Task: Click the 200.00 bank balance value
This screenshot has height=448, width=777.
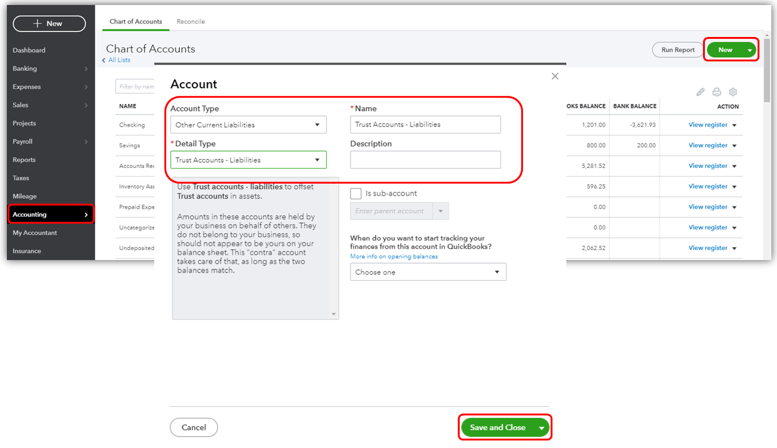Action: [647, 146]
